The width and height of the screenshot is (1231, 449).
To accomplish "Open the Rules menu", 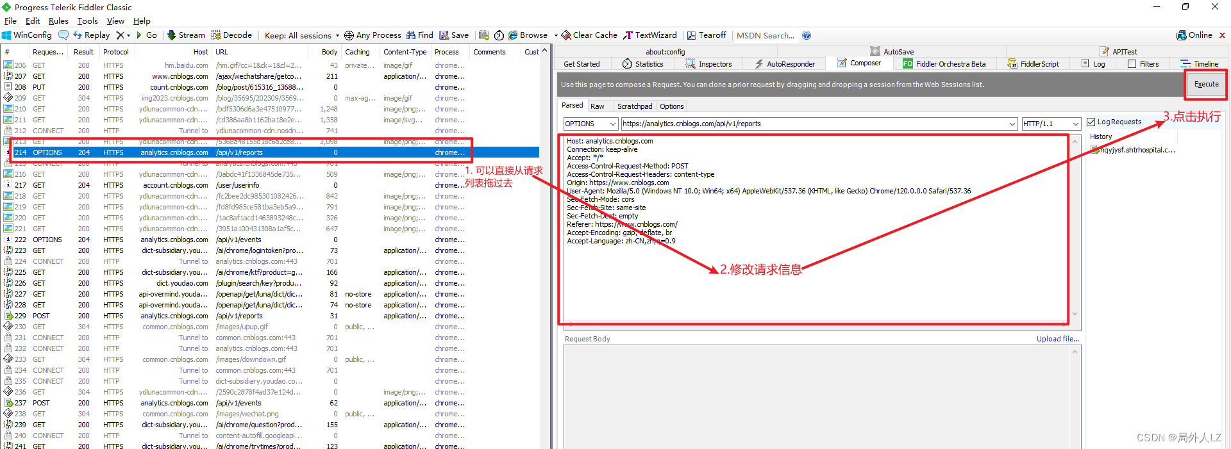I will click(x=58, y=21).
